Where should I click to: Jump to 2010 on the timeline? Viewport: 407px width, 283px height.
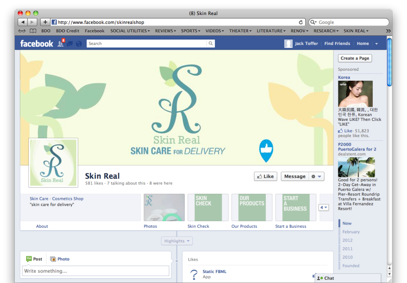pos(347,257)
